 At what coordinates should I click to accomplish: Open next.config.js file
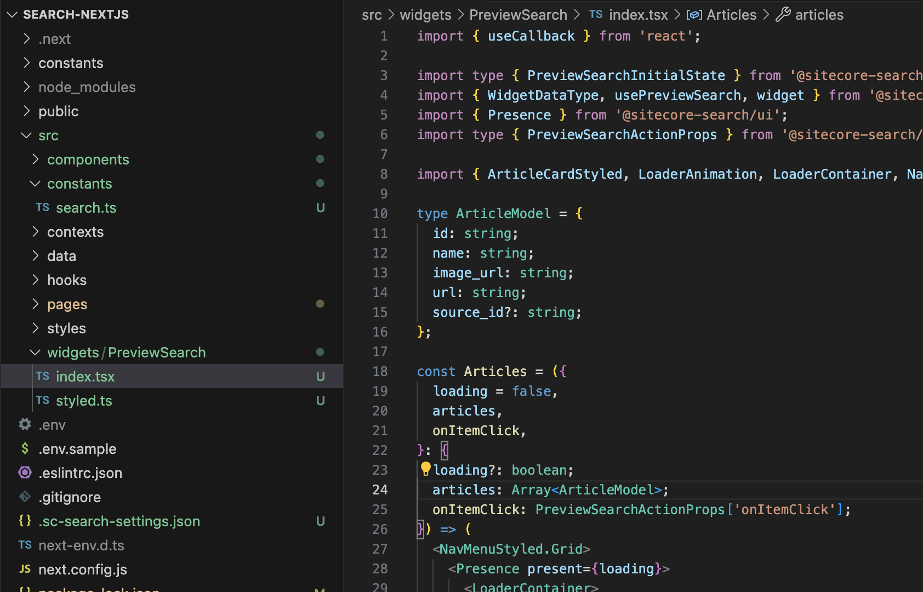click(x=83, y=570)
